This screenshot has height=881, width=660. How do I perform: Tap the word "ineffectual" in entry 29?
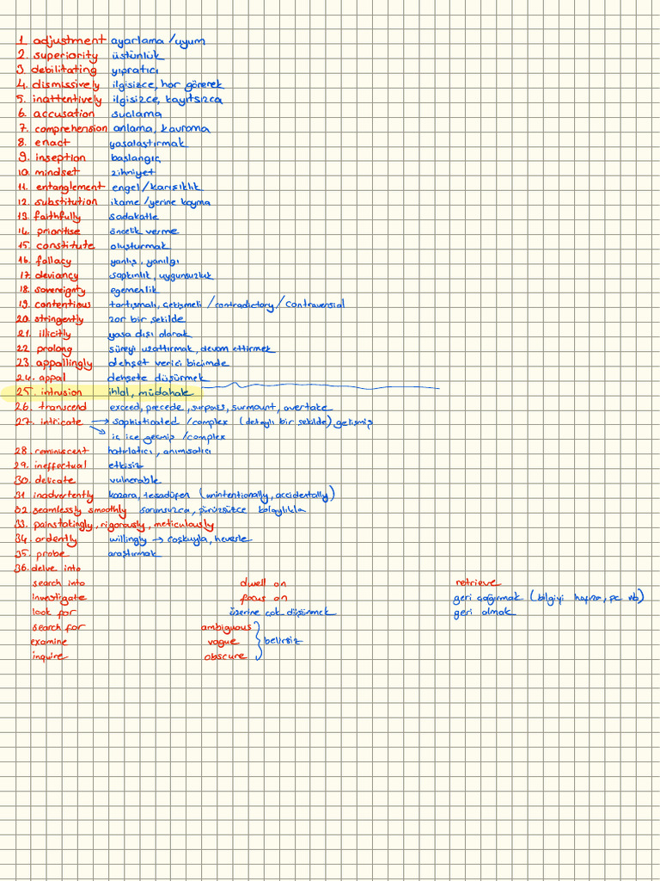pos(59,465)
